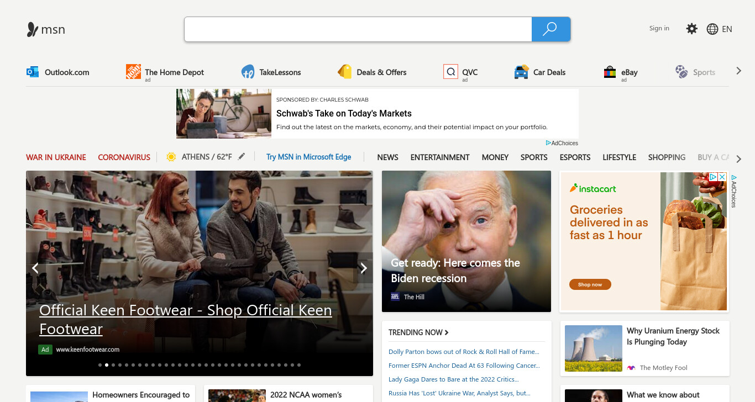Close the Instacart ad with X icon

722,177
